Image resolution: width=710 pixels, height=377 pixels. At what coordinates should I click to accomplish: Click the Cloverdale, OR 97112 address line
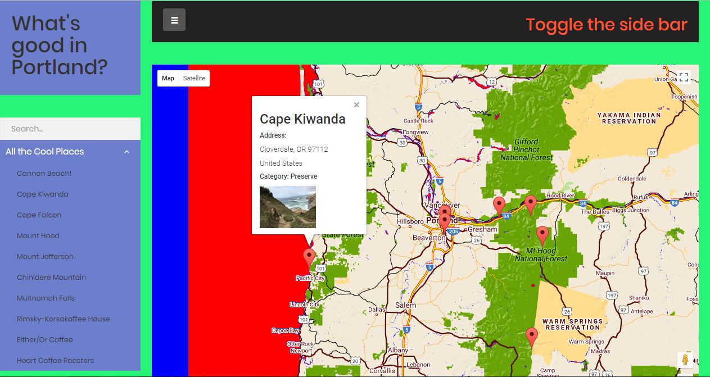(x=294, y=149)
